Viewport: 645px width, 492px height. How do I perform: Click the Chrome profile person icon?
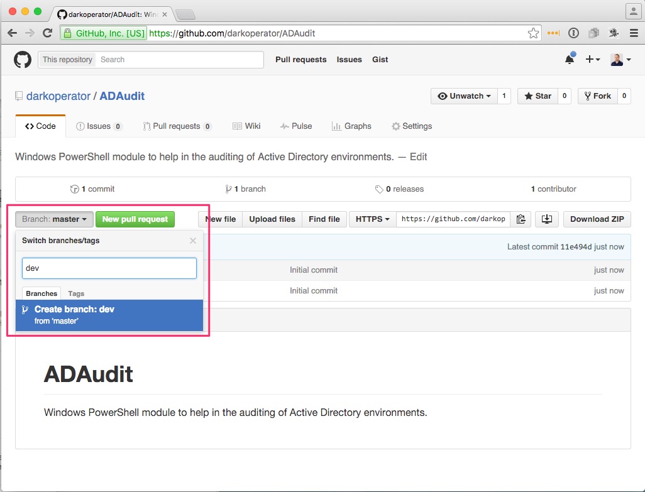point(634,11)
